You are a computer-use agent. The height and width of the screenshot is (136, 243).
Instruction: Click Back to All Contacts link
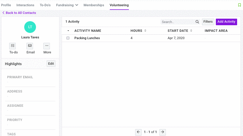coord(19,13)
